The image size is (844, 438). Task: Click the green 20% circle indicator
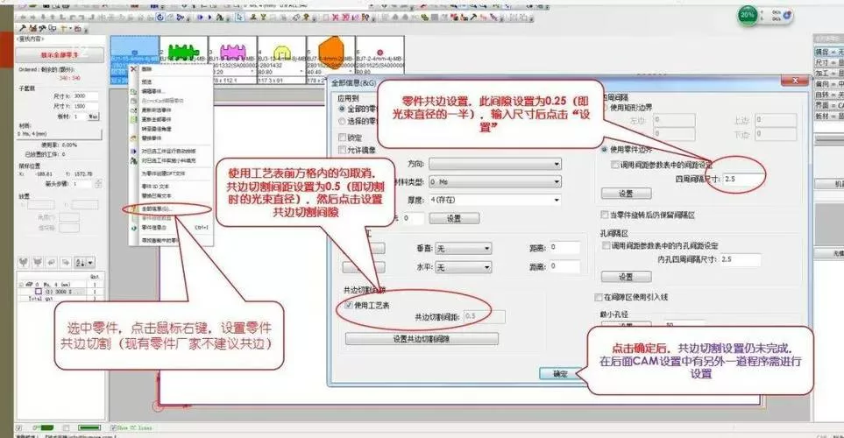747,15
